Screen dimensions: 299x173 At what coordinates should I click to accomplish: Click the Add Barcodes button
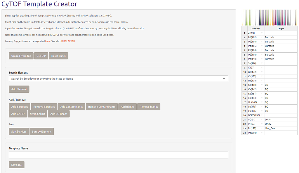(20, 107)
